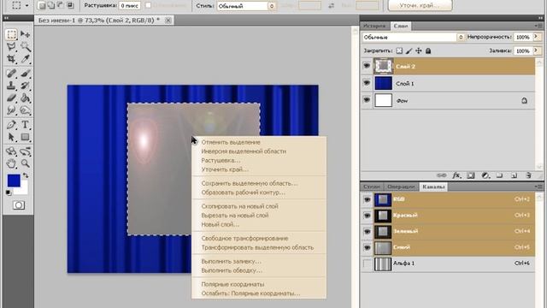Hide the Слой 2 layer
This screenshot has height=308, width=547.
coord(367,66)
